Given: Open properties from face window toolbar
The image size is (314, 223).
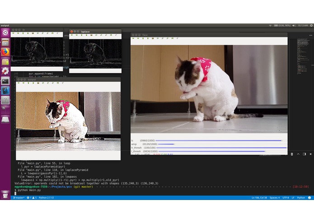Looking at the screenshot, I should tap(177, 38).
